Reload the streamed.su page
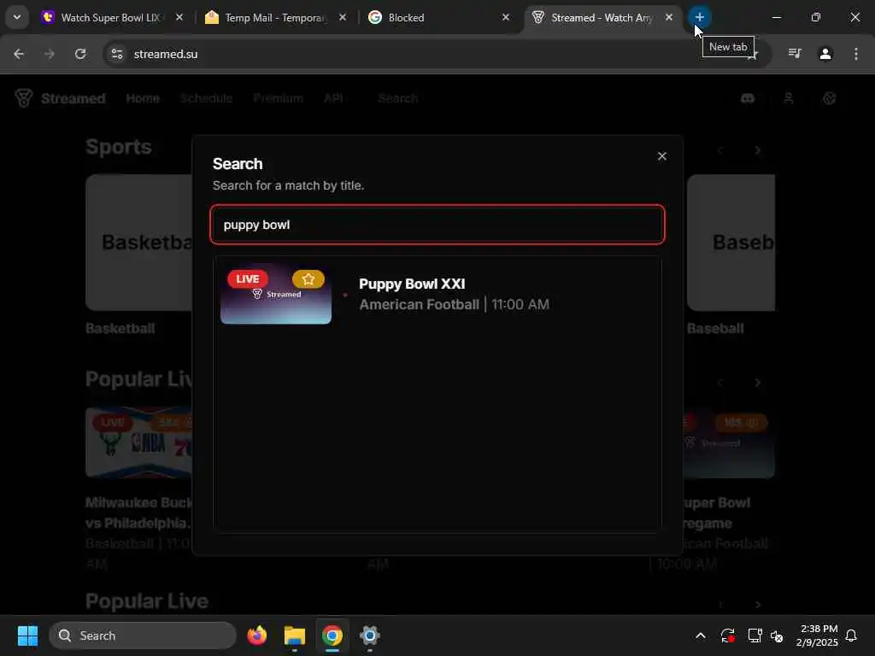This screenshot has height=656, width=875. point(80,54)
